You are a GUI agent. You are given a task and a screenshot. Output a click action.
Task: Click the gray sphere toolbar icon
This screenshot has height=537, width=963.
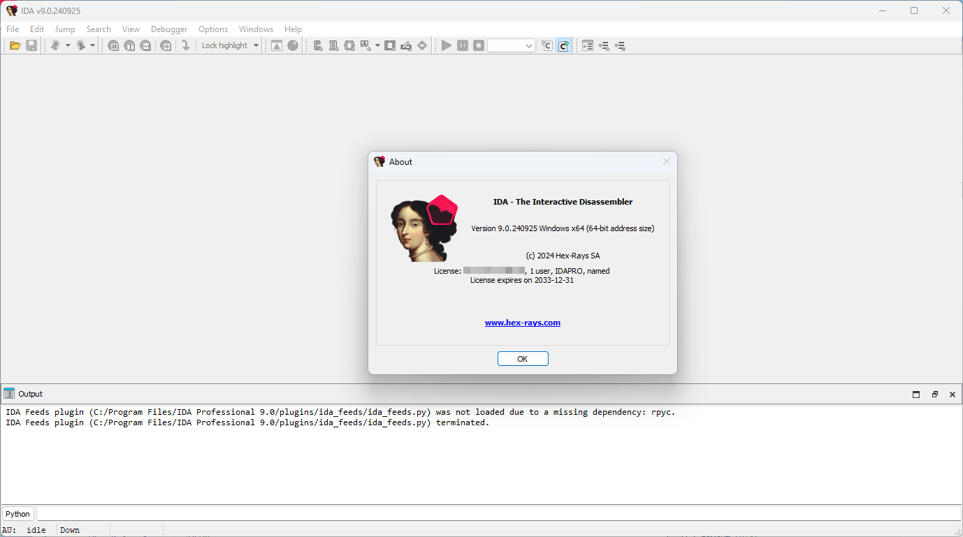tap(293, 45)
